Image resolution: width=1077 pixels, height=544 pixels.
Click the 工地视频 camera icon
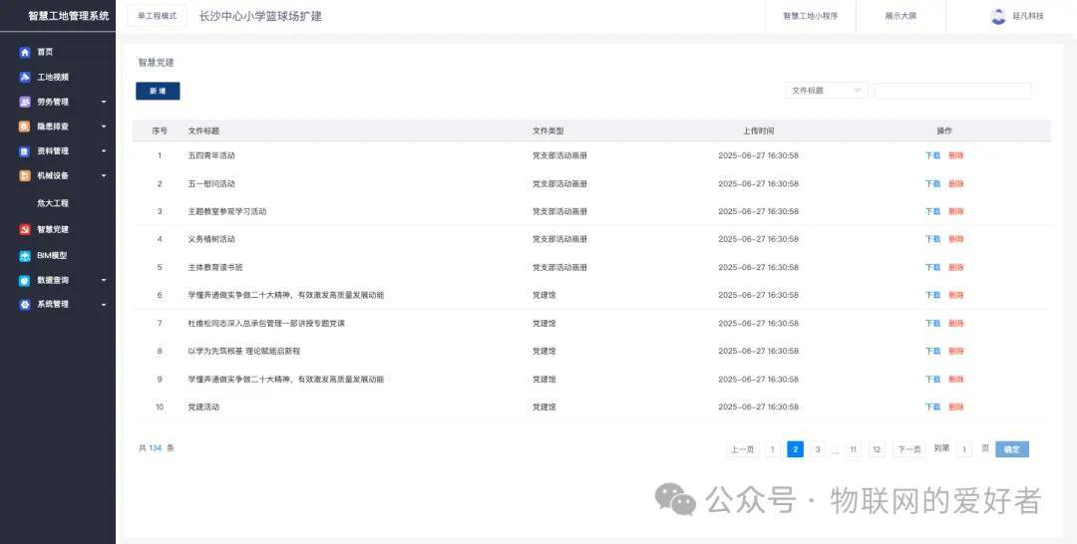(25, 77)
